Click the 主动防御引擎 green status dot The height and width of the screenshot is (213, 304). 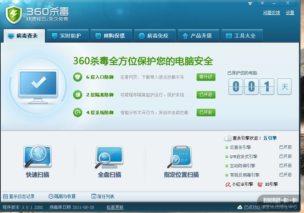pyautogui.click(x=226, y=166)
